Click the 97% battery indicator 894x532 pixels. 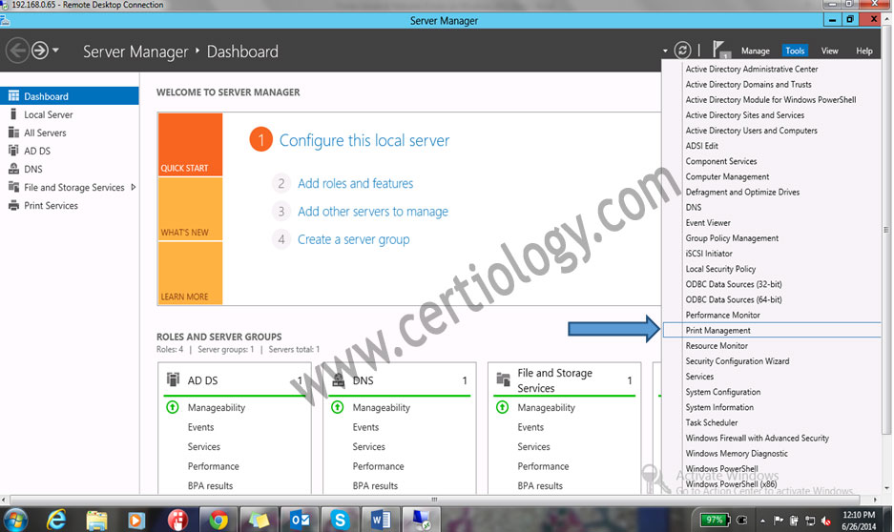(714, 520)
